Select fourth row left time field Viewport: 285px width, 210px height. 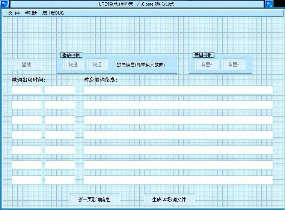point(27,135)
